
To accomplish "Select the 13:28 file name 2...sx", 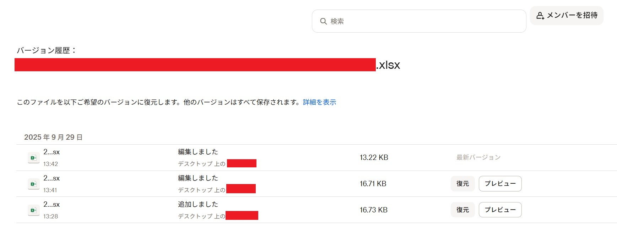I will coord(52,205).
